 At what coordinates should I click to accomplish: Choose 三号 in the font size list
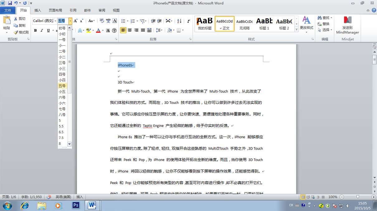coord(62,63)
